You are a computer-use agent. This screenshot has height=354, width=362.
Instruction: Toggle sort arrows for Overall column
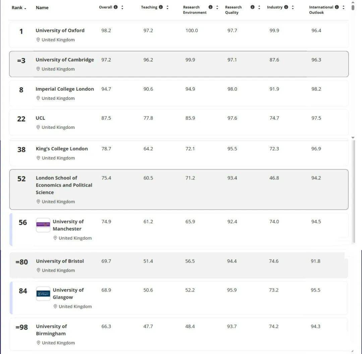click(x=122, y=7)
